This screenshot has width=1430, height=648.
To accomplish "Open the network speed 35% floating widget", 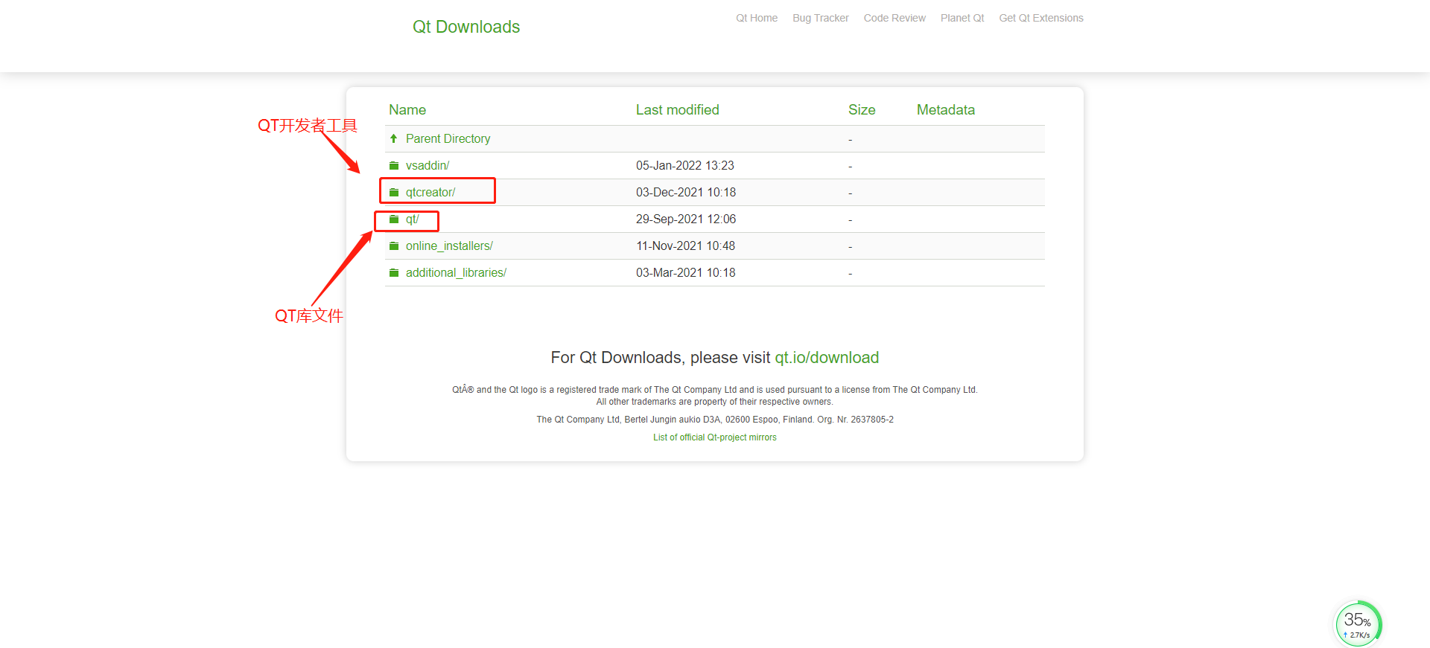I will coord(1358,623).
